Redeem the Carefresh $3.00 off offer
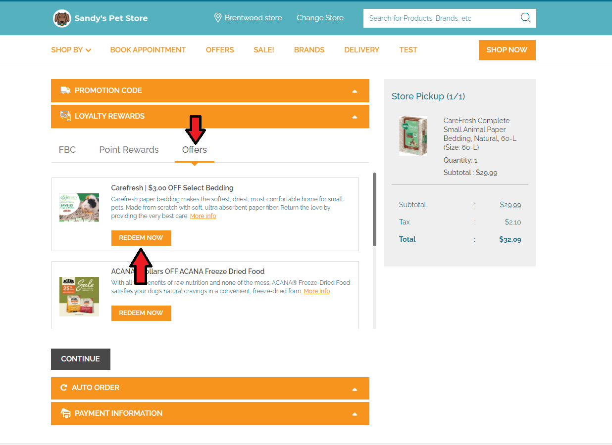Viewport: 612px width, 445px height. (x=141, y=238)
